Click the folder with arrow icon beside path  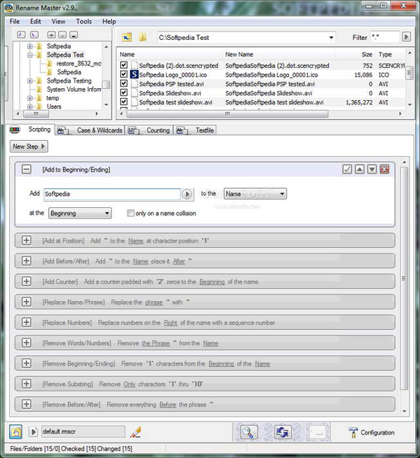pos(127,37)
